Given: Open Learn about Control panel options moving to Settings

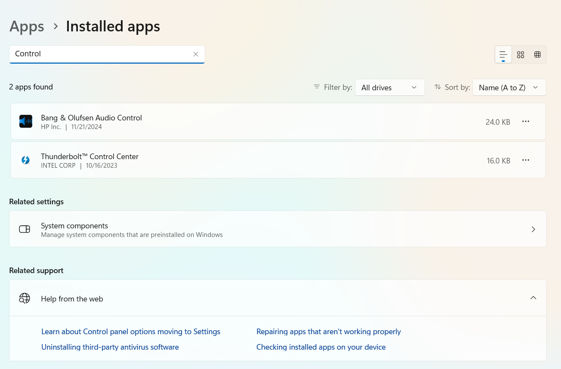Looking at the screenshot, I should pos(131,332).
